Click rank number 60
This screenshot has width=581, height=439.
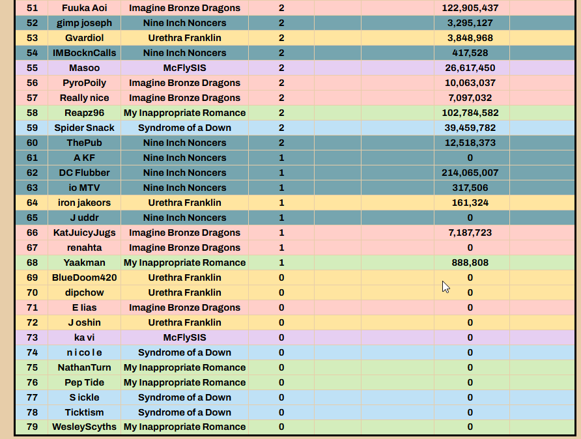point(32,143)
